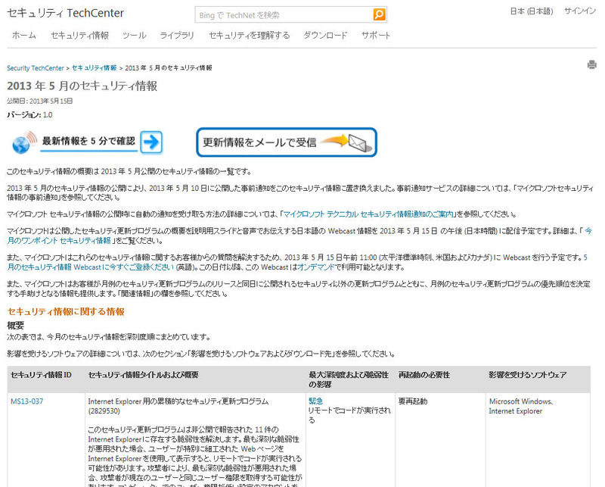The image size is (605, 487).
Task: Open the ダウンロード navigation item
Action: [325, 36]
